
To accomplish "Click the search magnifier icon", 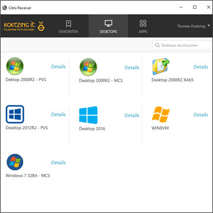I will point(157,46).
